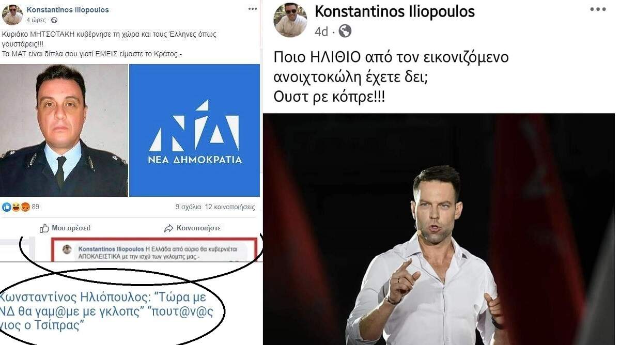Click the globe privacy icon beside "4 ώρες"
This screenshot has height=345, width=620.
[x=55, y=20]
